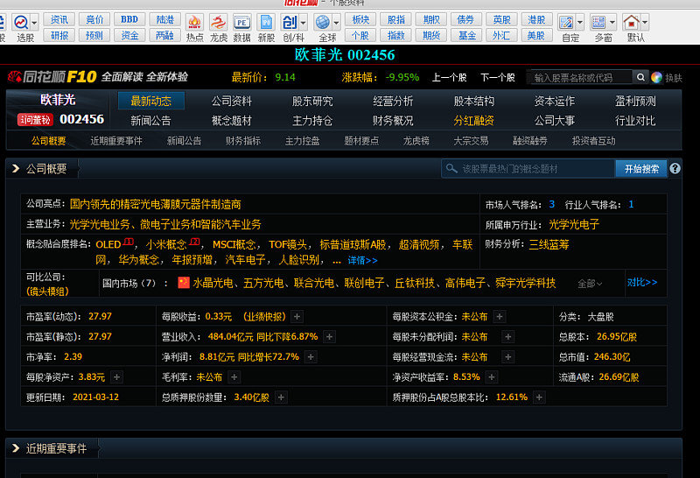700x478 pixels.
Task: Open the 创/科 board icon
Action: 290,22
